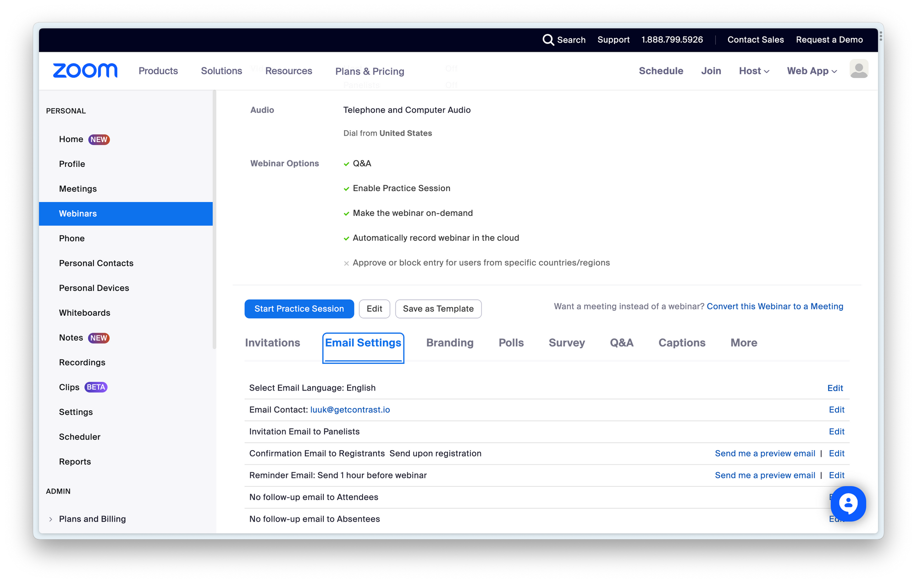Open the Solutions menu

[x=221, y=71]
